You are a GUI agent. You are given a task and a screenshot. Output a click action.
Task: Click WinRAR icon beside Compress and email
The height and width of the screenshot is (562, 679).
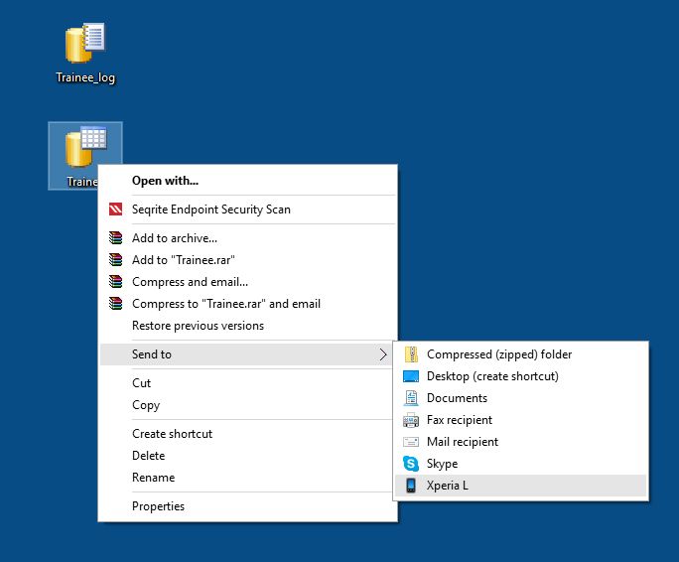click(115, 282)
